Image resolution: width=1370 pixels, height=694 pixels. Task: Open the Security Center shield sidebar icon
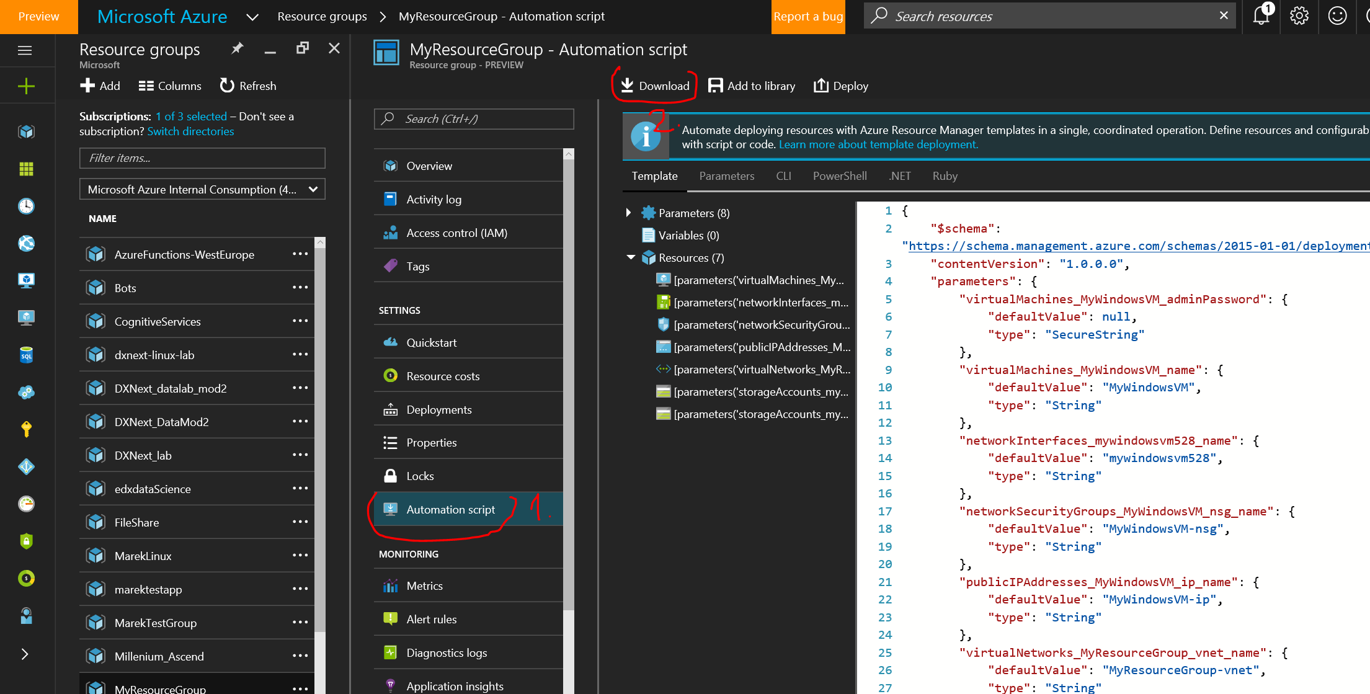[x=26, y=541]
